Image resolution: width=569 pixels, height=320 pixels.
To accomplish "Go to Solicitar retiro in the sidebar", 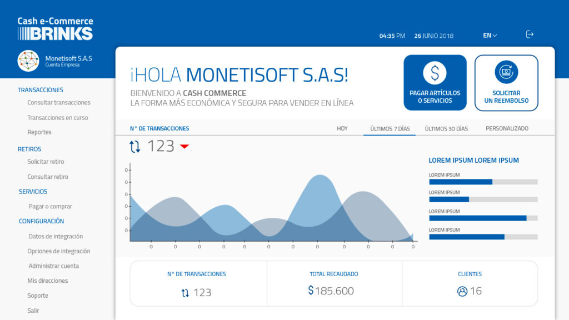I will coord(46,162).
